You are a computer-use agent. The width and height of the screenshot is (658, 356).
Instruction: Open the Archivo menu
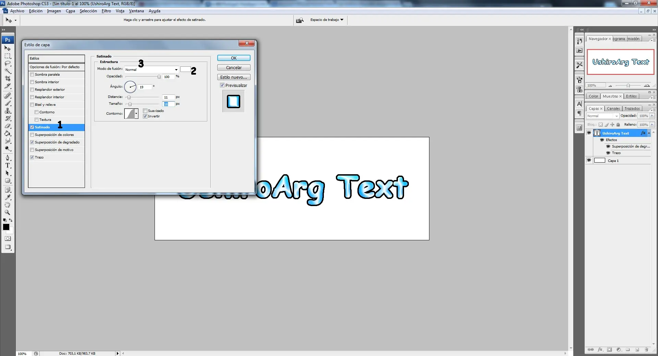(x=17, y=11)
